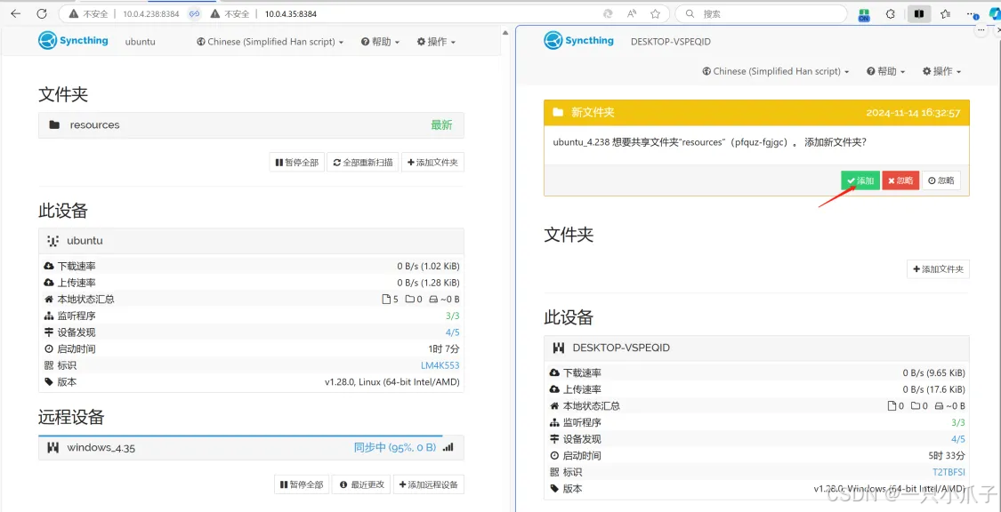Reload the page with the refresh icon
This screenshot has width=1001, height=512.
coord(42,13)
